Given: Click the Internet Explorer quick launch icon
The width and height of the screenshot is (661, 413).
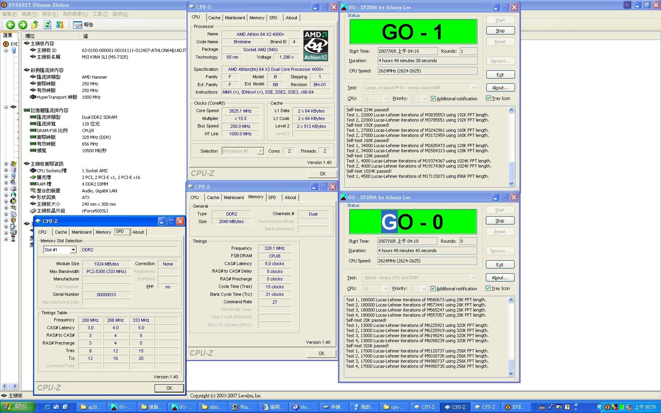Looking at the screenshot, I should click(47, 407).
